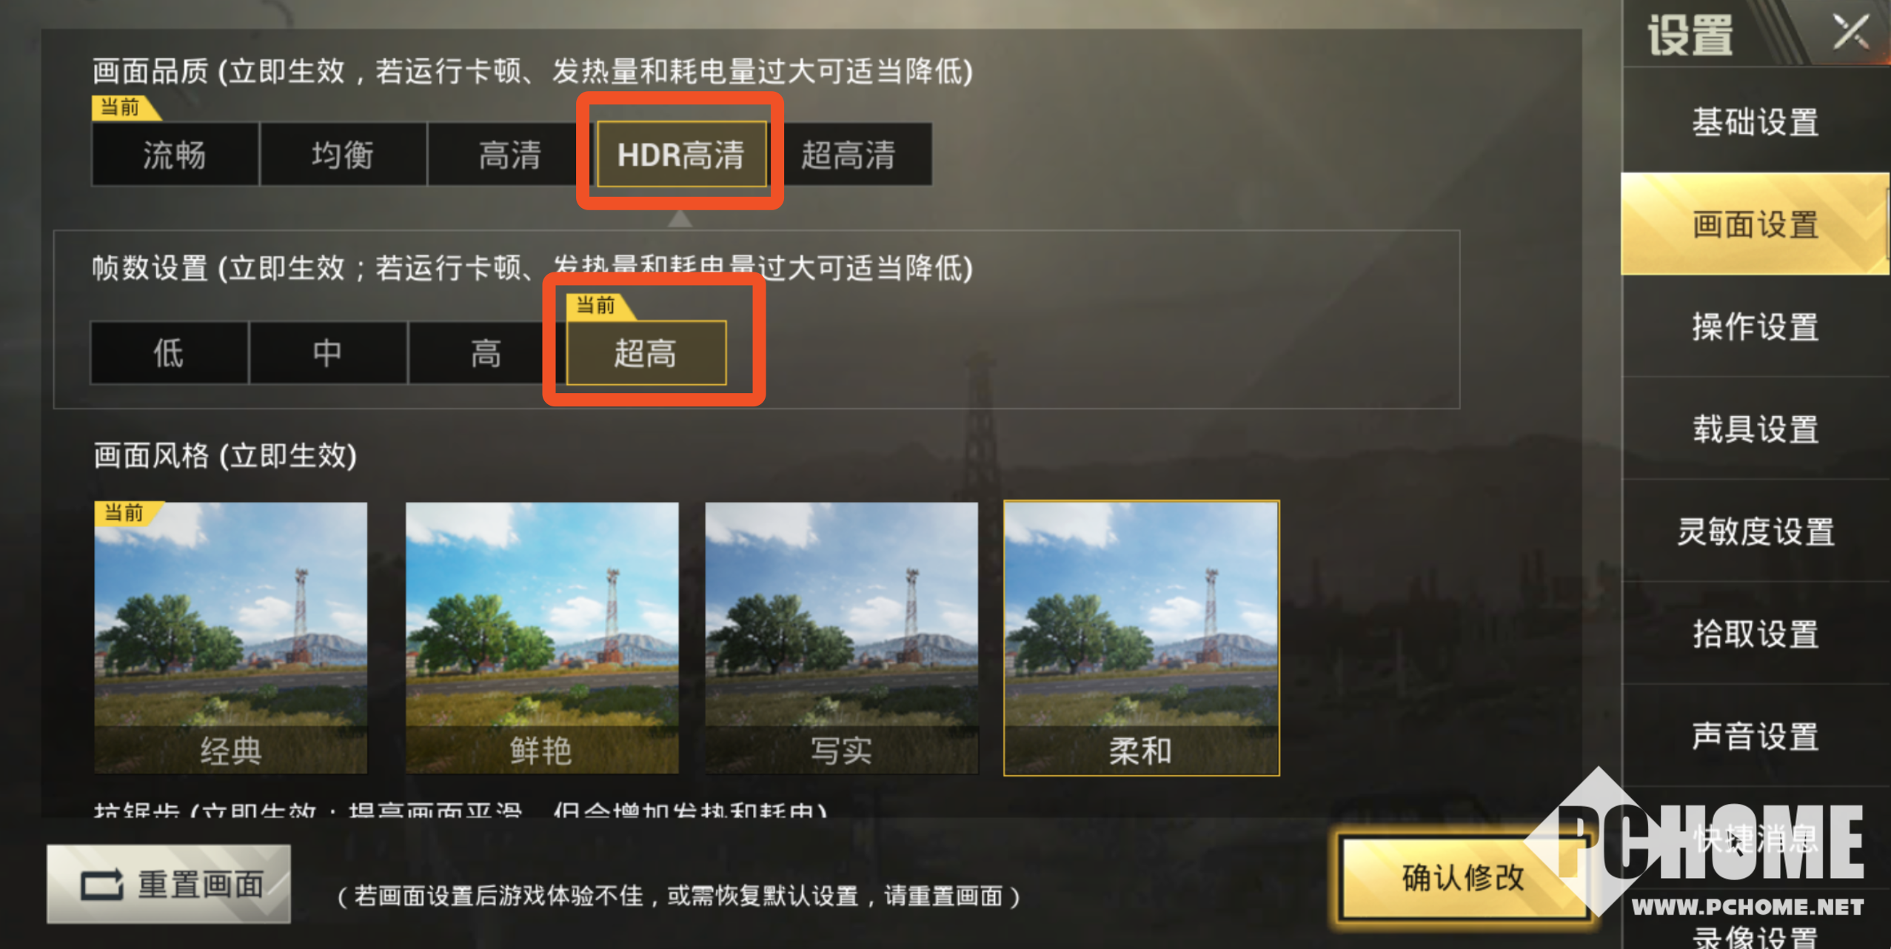
Task: Set frame rate to 超高
Action: pyautogui.click(x=646, y=353)
